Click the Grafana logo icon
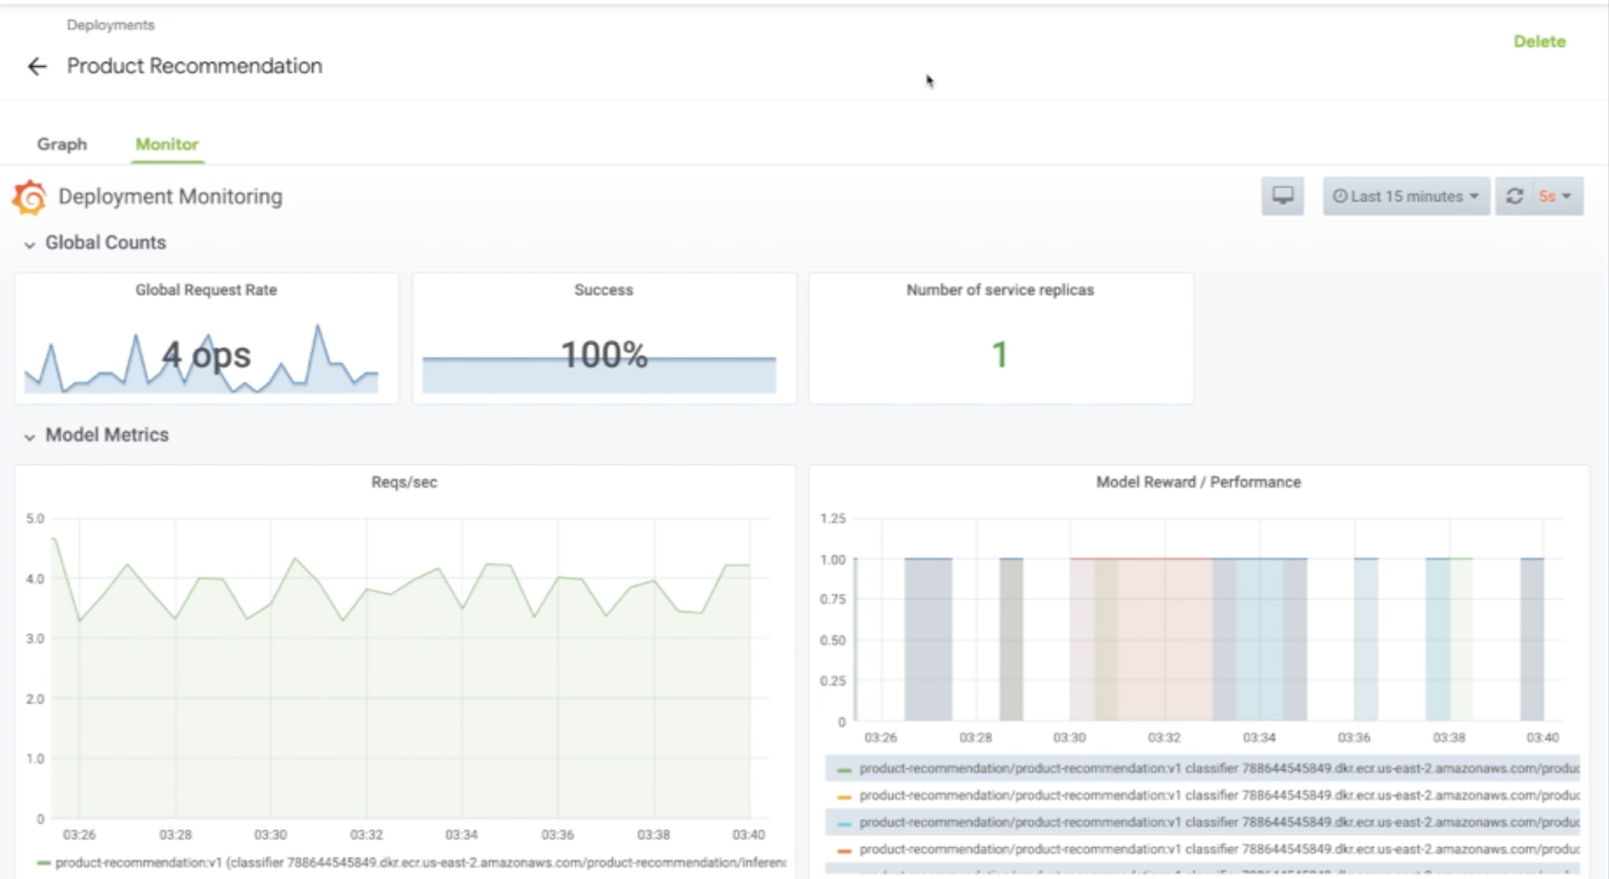Image resolution: width=1609 pixels, height=879 pixels. point(29,197)
